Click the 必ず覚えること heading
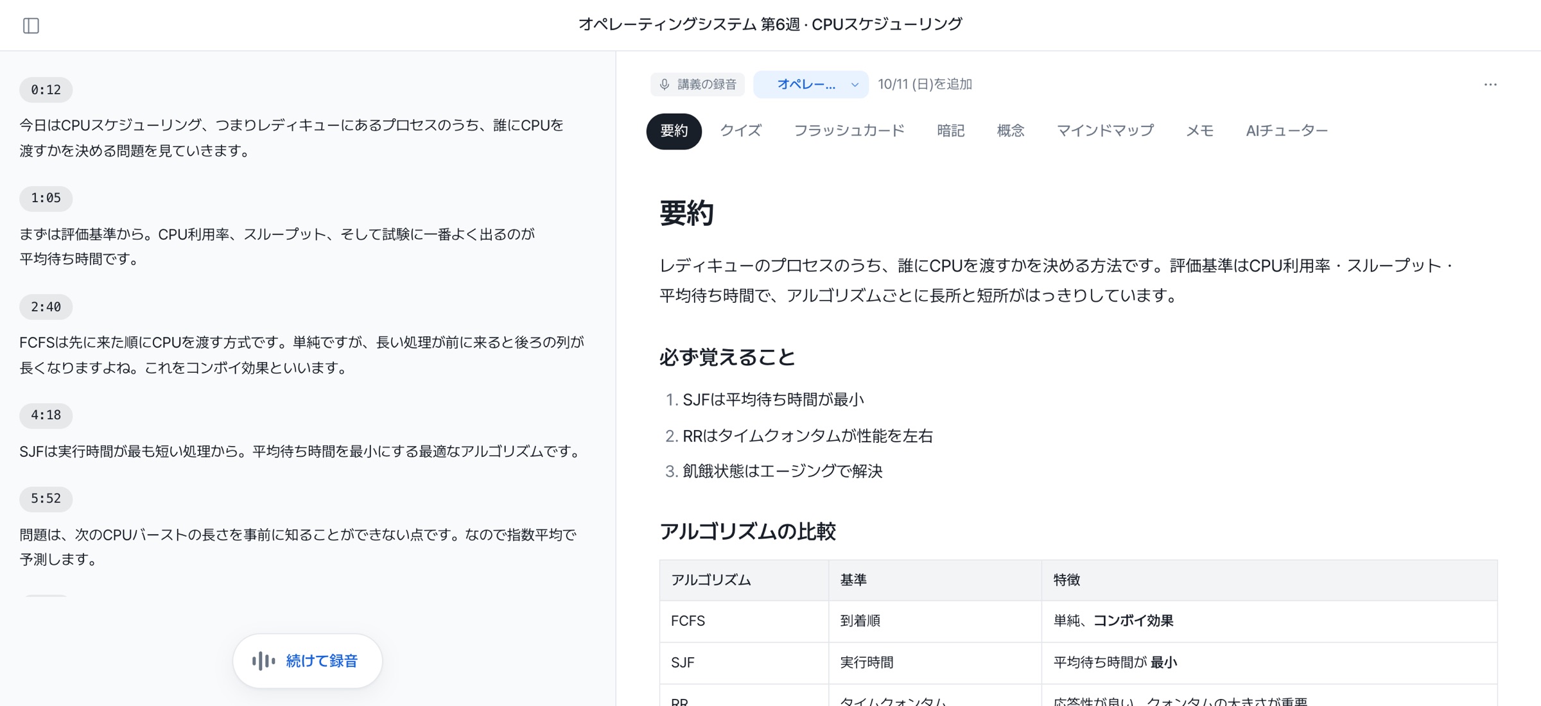 pyautogui.click(x=727, y=357)
